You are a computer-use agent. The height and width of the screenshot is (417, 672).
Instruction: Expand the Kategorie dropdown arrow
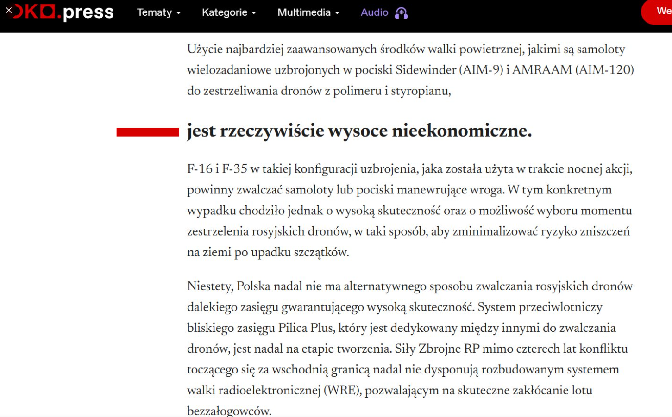click(254, 13)
